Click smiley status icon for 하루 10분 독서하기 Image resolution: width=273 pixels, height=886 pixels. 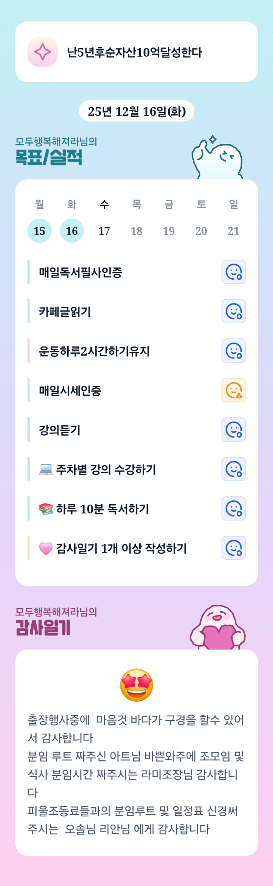(233, 508)
